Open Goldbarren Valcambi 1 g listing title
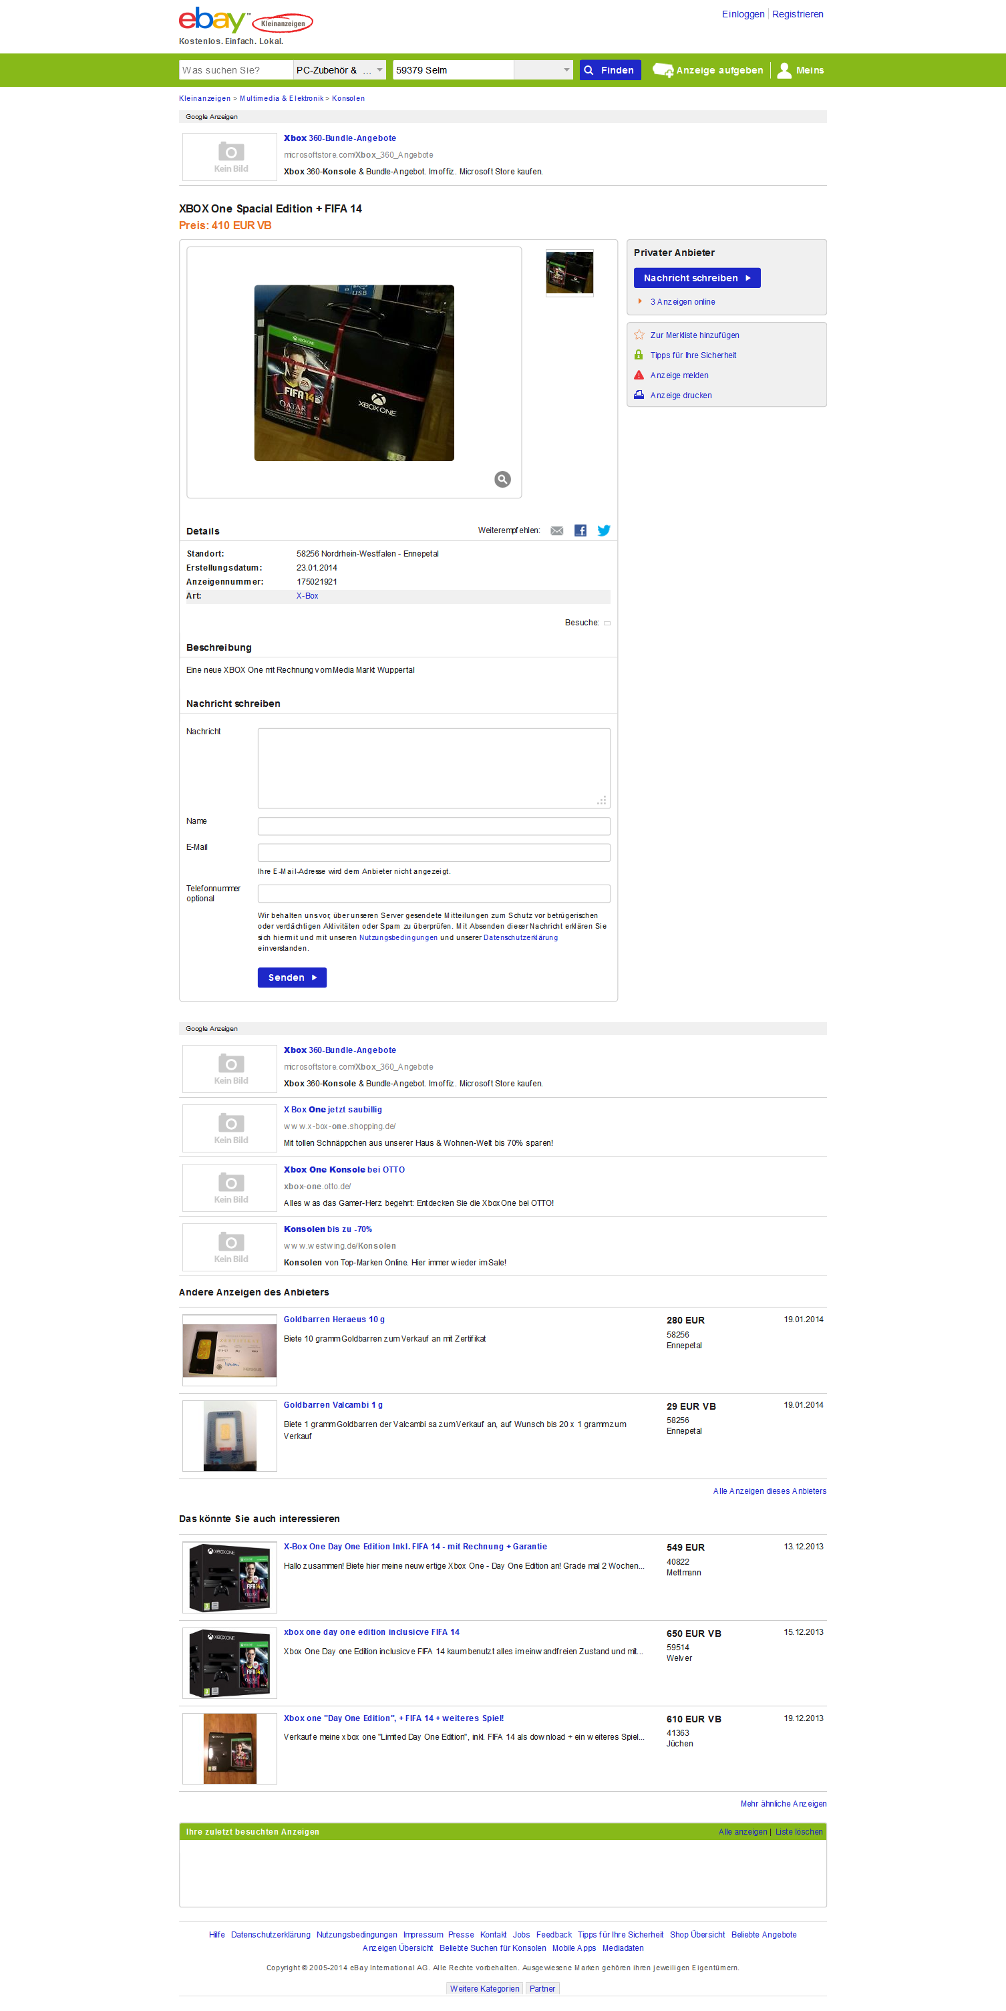 tap(333, 1404)
